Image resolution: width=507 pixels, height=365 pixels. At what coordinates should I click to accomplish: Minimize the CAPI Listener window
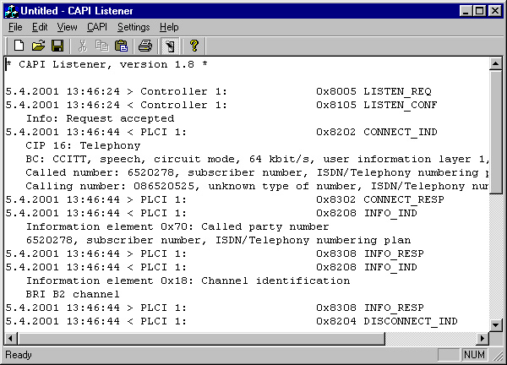466,11
